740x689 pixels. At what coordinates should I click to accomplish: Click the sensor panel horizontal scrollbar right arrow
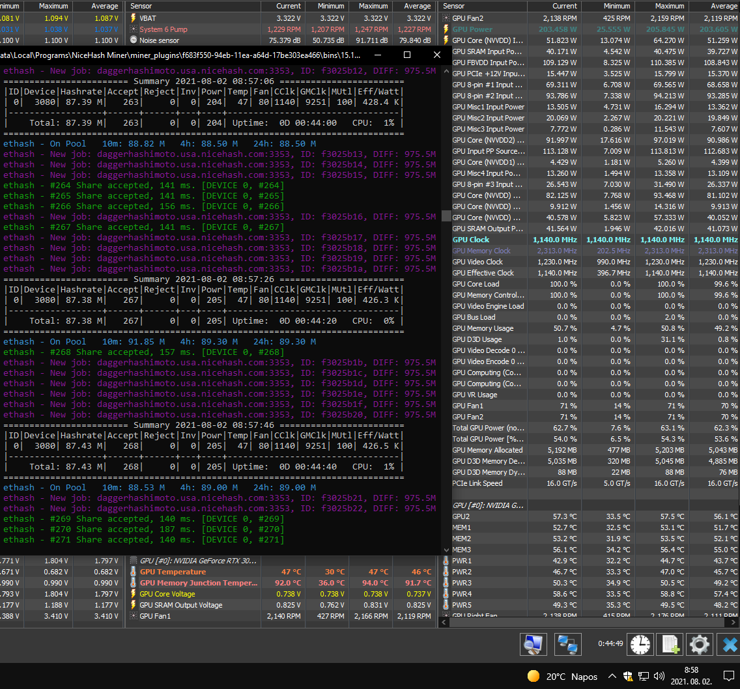(x=733, y=623)
